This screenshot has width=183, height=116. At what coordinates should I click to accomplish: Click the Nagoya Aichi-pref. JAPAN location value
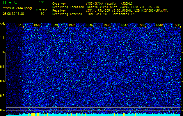click(123, 7)
